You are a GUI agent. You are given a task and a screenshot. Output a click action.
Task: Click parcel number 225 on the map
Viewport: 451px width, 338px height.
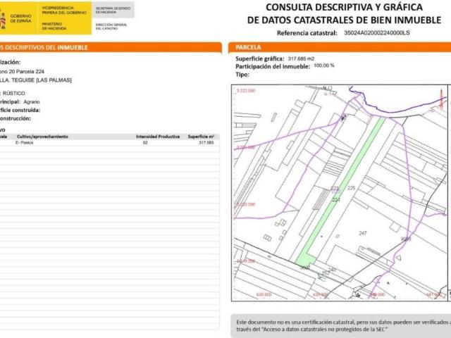click(351, 189)
